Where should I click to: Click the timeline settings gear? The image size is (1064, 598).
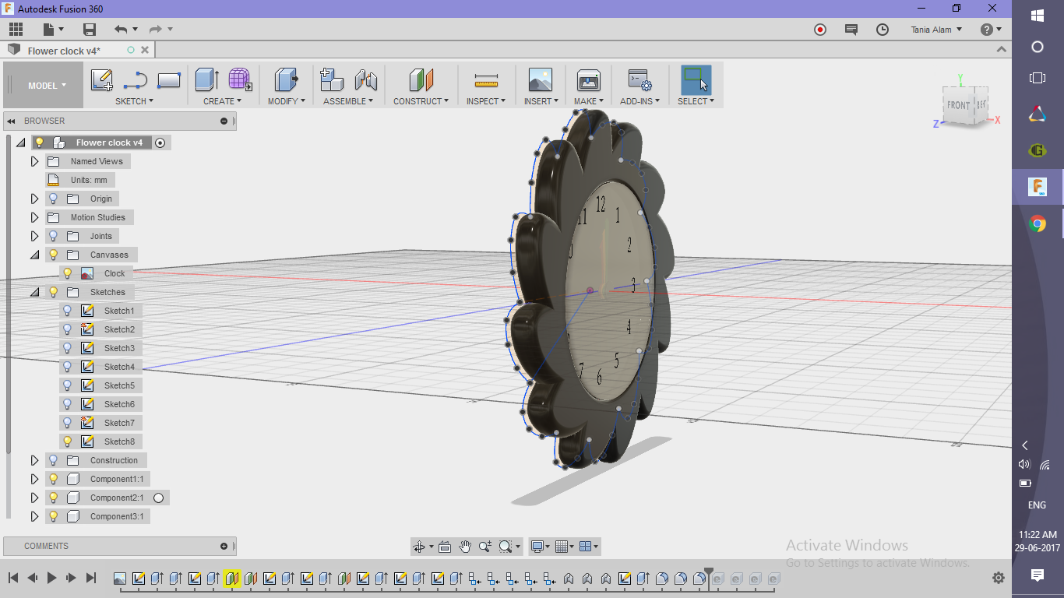[x=999, y=578]
